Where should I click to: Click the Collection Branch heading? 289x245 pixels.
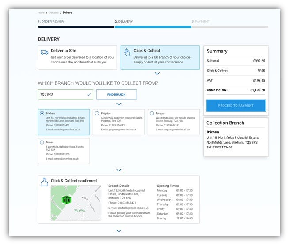tap(225, 123)
